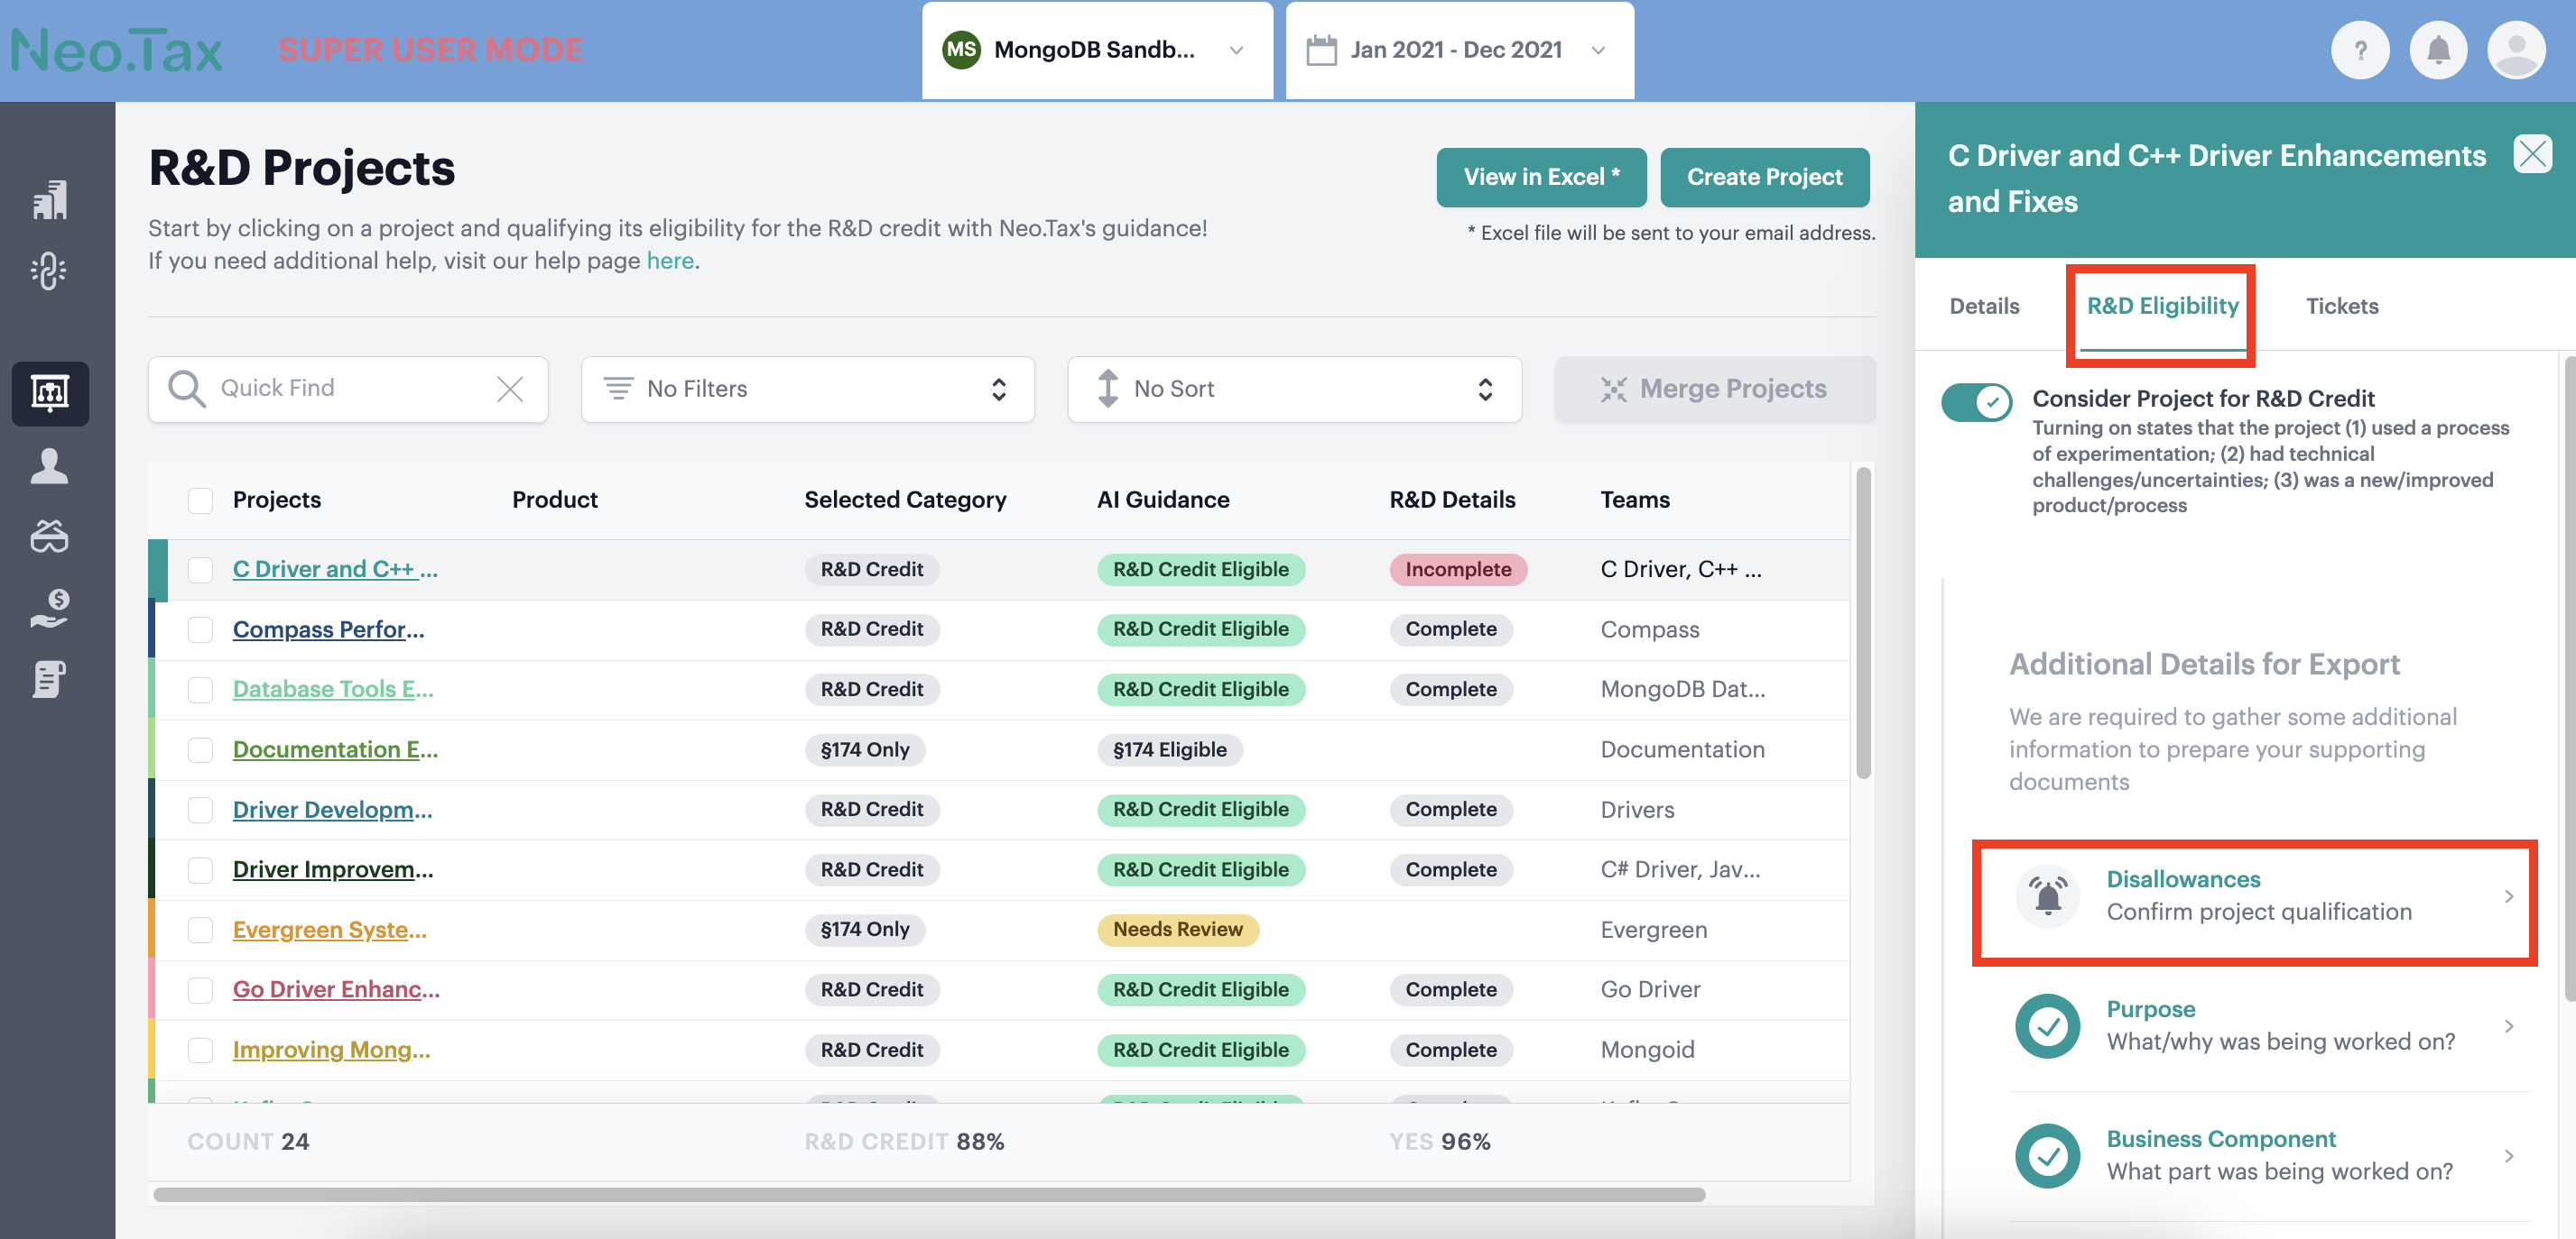Open the person icon in sidebar
The image size is (2576, 1239).
pyautogui.click(x=50, y=465)
